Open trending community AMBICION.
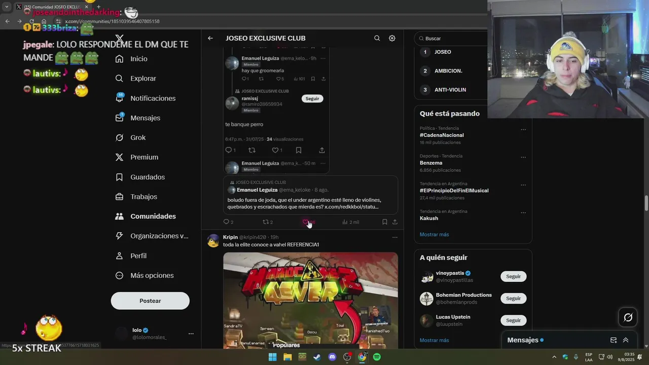The height and width of the screenshot is (365, 649). click(448, 71)
